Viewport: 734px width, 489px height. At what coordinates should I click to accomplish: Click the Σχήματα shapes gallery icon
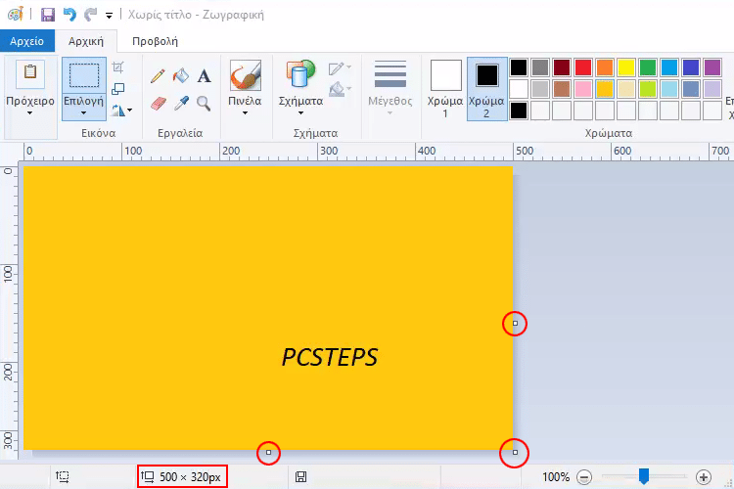(300, 74)
